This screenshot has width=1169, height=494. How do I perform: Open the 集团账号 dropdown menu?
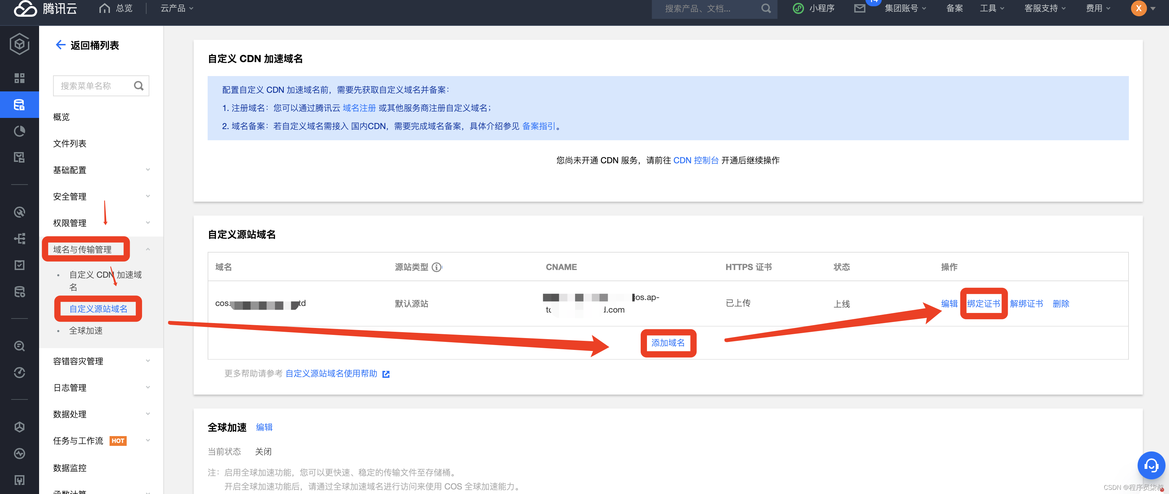(x=905, y=9)
